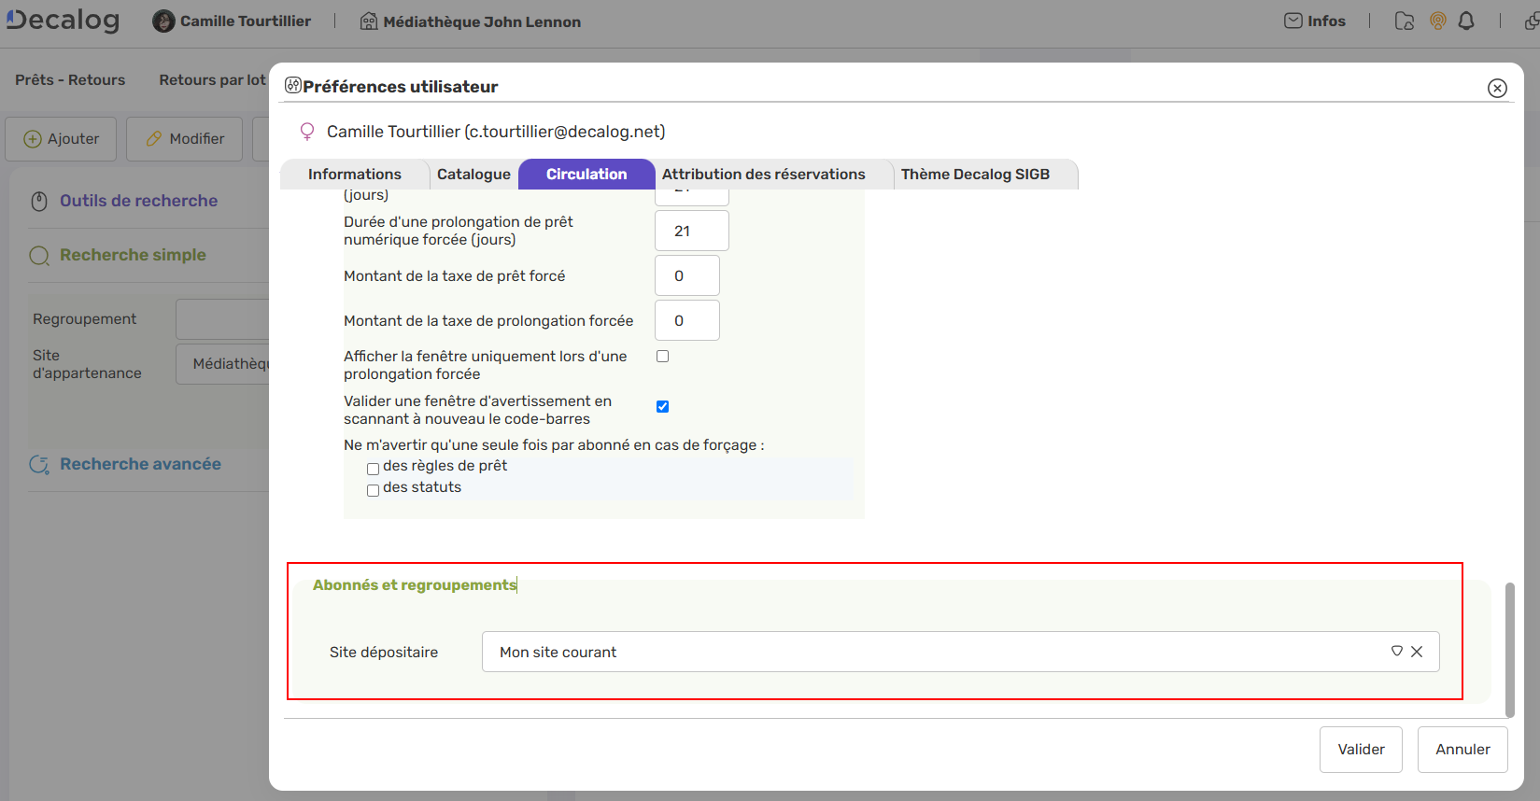
Task: Expand the Recherche avancée section
Action: click(x=140, y=464)
